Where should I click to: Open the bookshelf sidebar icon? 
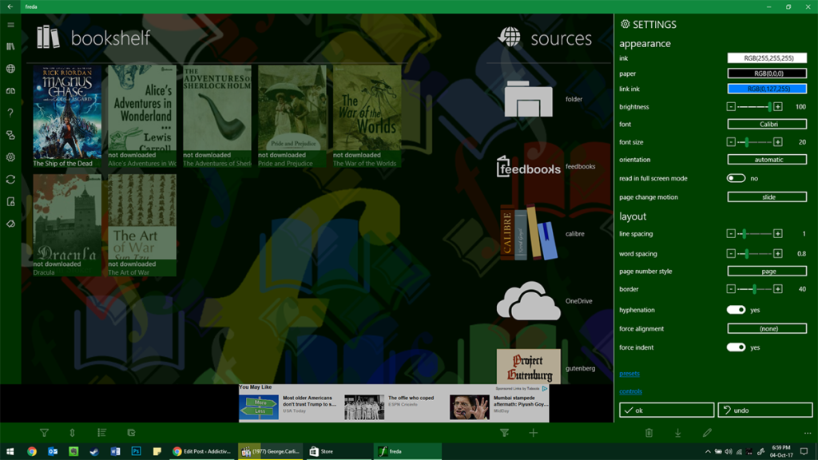(10, 46)
